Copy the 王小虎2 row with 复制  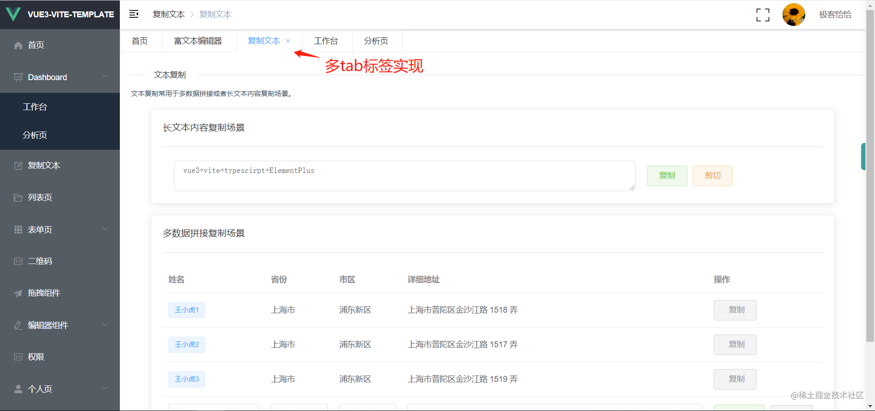click(735, 345)
